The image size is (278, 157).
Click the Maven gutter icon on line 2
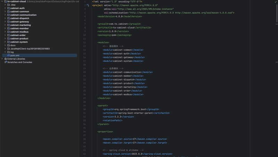(x=88, y=5)
